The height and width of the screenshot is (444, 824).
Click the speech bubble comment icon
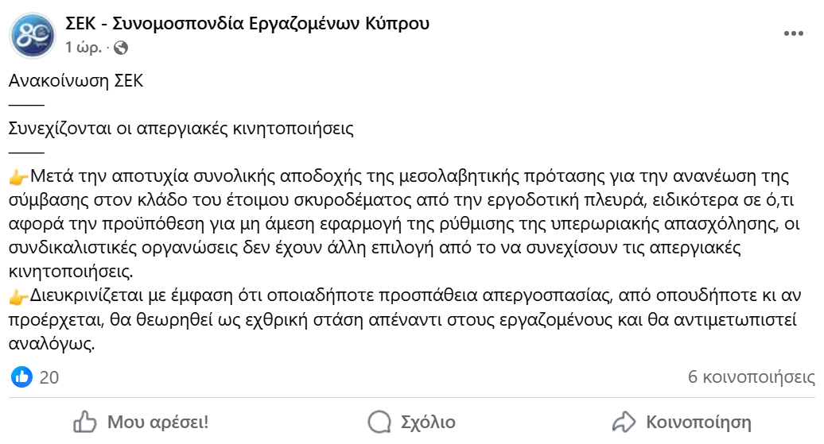[x=380, y=421]
